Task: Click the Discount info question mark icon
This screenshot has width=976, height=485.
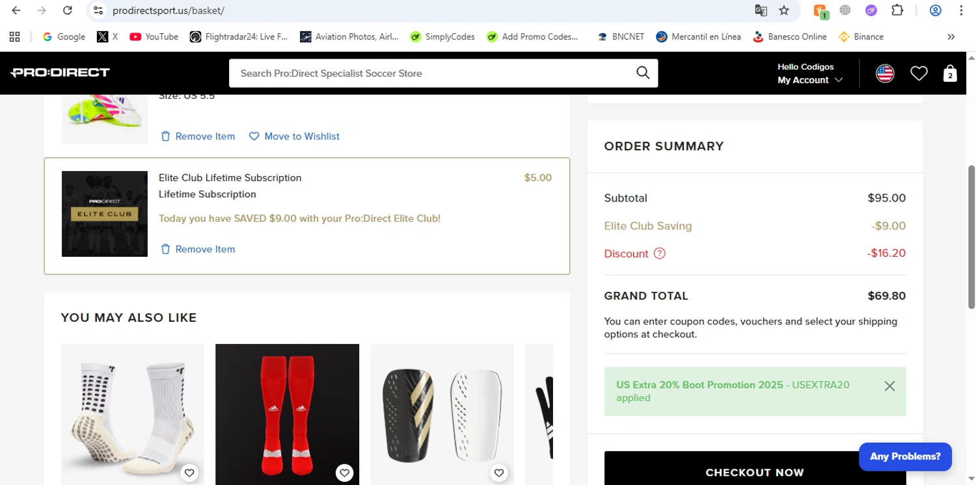Action: tap(659, 254)
